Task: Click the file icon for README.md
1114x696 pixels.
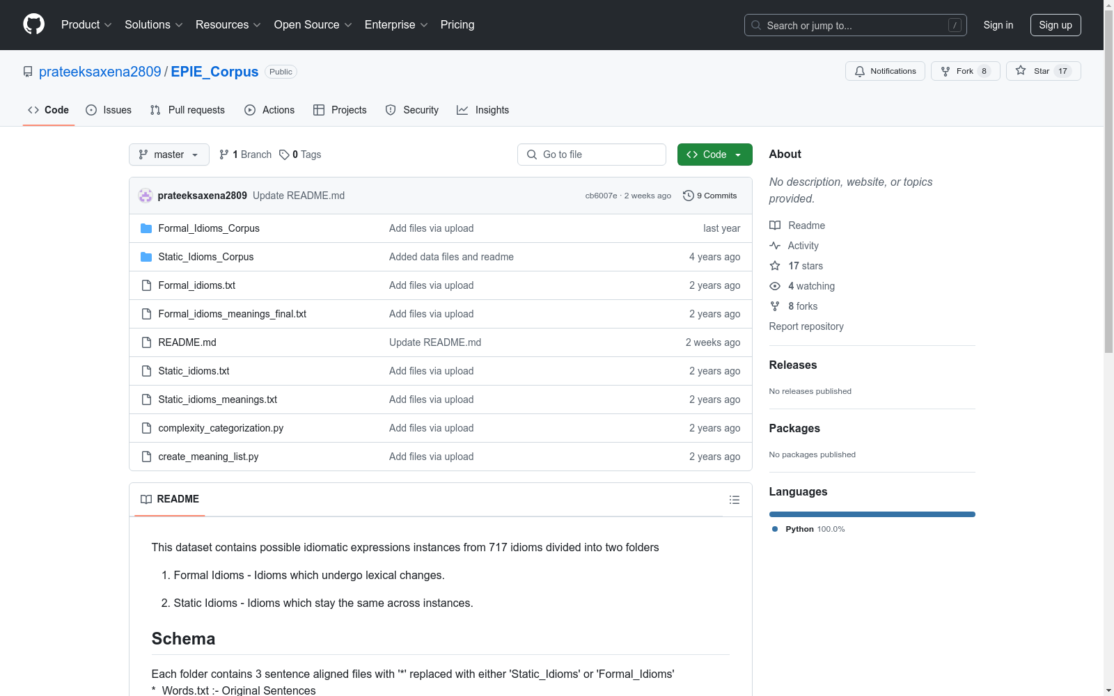Action: point(146,342)
